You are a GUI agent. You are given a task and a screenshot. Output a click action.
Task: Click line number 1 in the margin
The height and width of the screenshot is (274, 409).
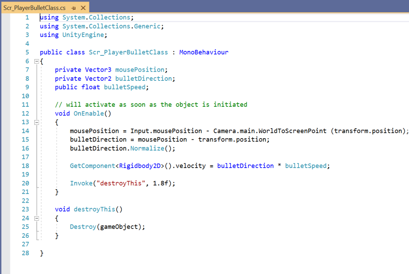(x=27, y=18)
